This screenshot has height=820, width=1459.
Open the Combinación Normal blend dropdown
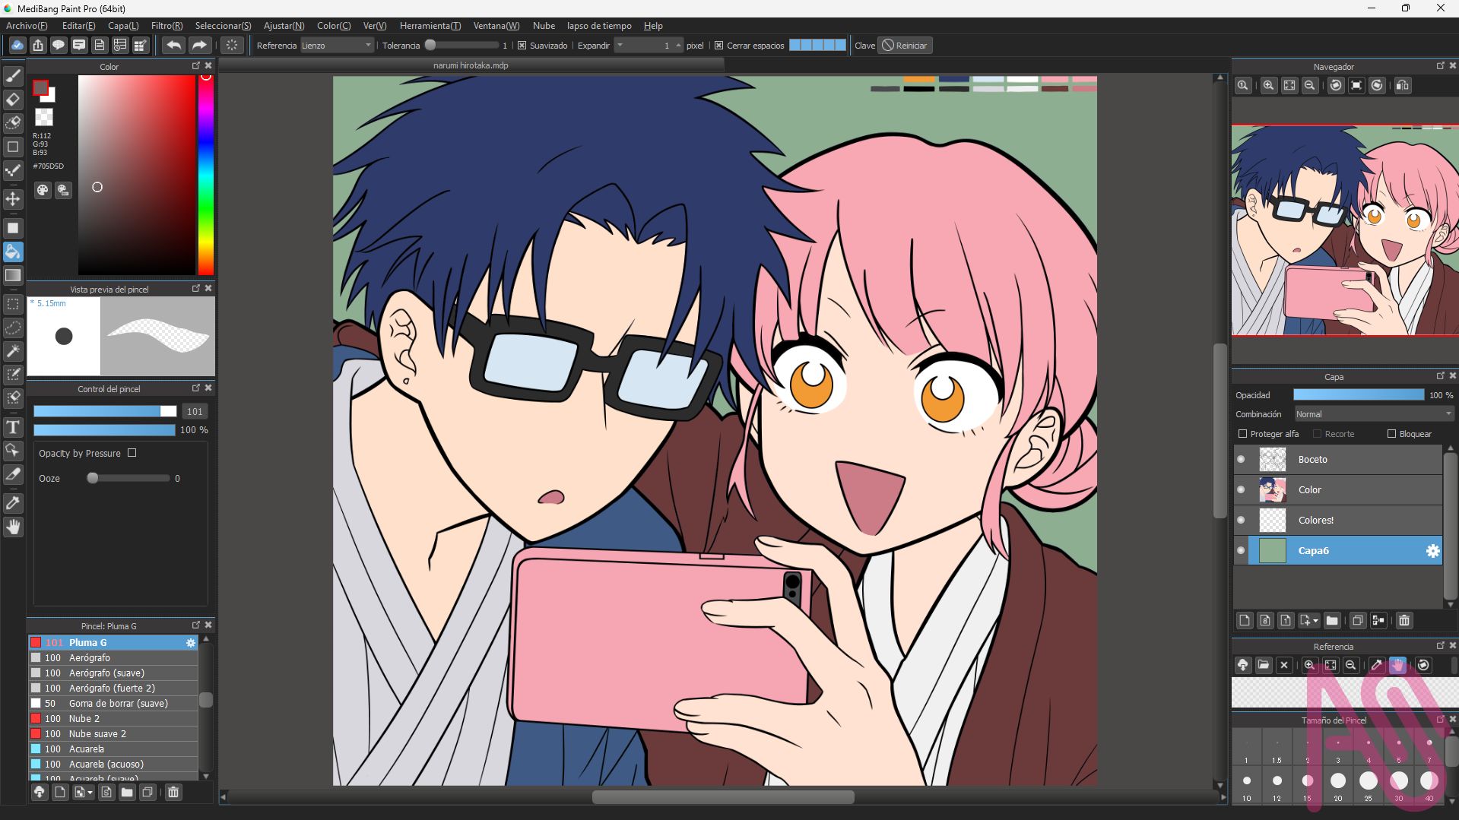coord(1374,414)
